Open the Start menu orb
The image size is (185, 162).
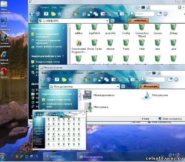click(x=3, y=156)
